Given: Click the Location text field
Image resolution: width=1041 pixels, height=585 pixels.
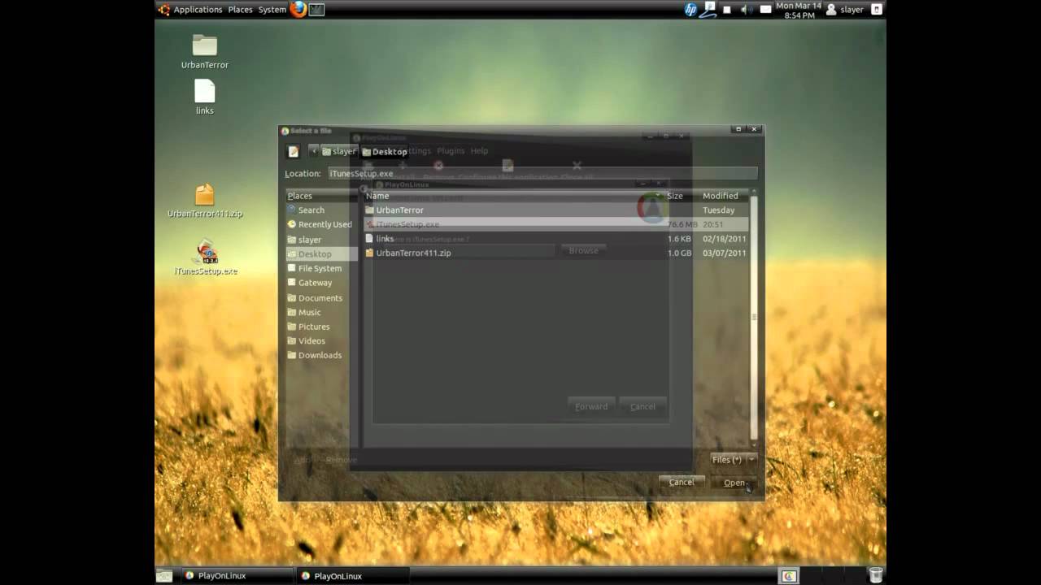Looking at the screenshot, I should (542, 173).
